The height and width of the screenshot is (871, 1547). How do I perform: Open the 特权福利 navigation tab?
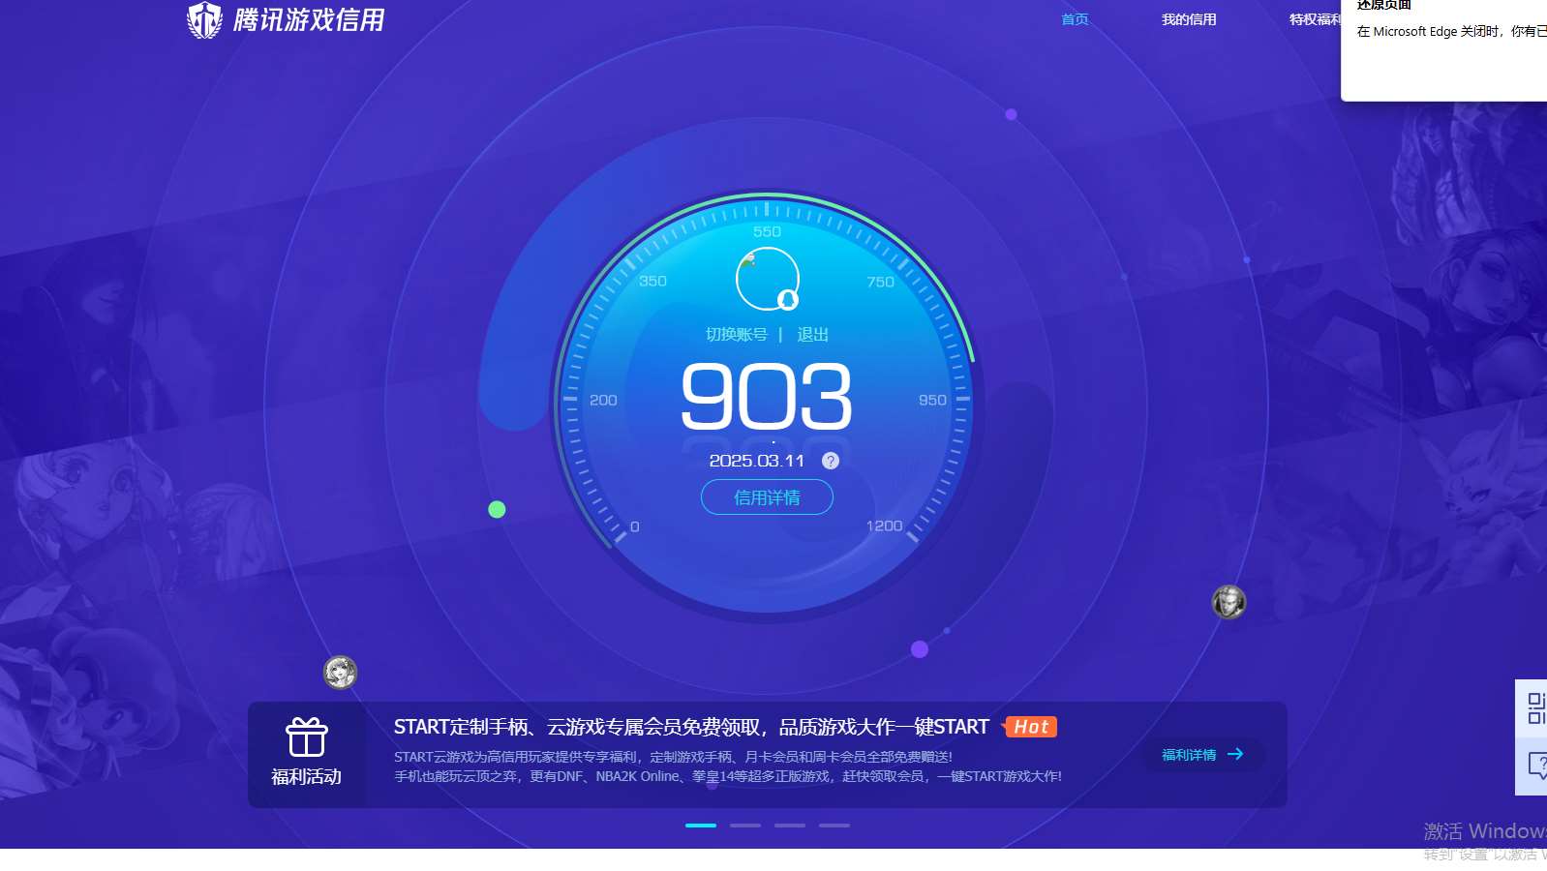(1315, 19)
